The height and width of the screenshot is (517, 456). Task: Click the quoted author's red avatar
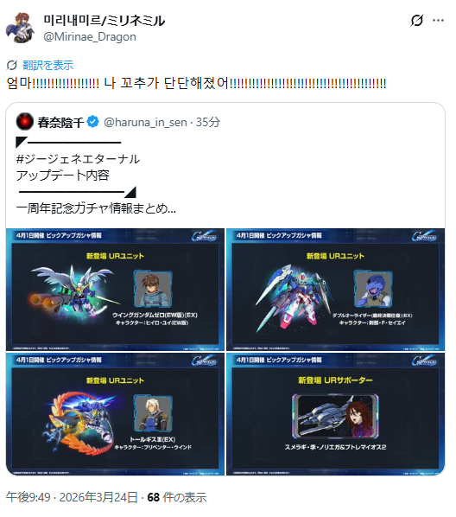(x=25, y=122)
